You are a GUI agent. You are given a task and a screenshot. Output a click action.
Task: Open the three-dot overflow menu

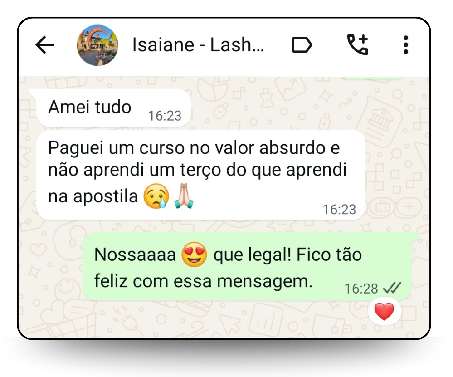(x=406, y=45)
